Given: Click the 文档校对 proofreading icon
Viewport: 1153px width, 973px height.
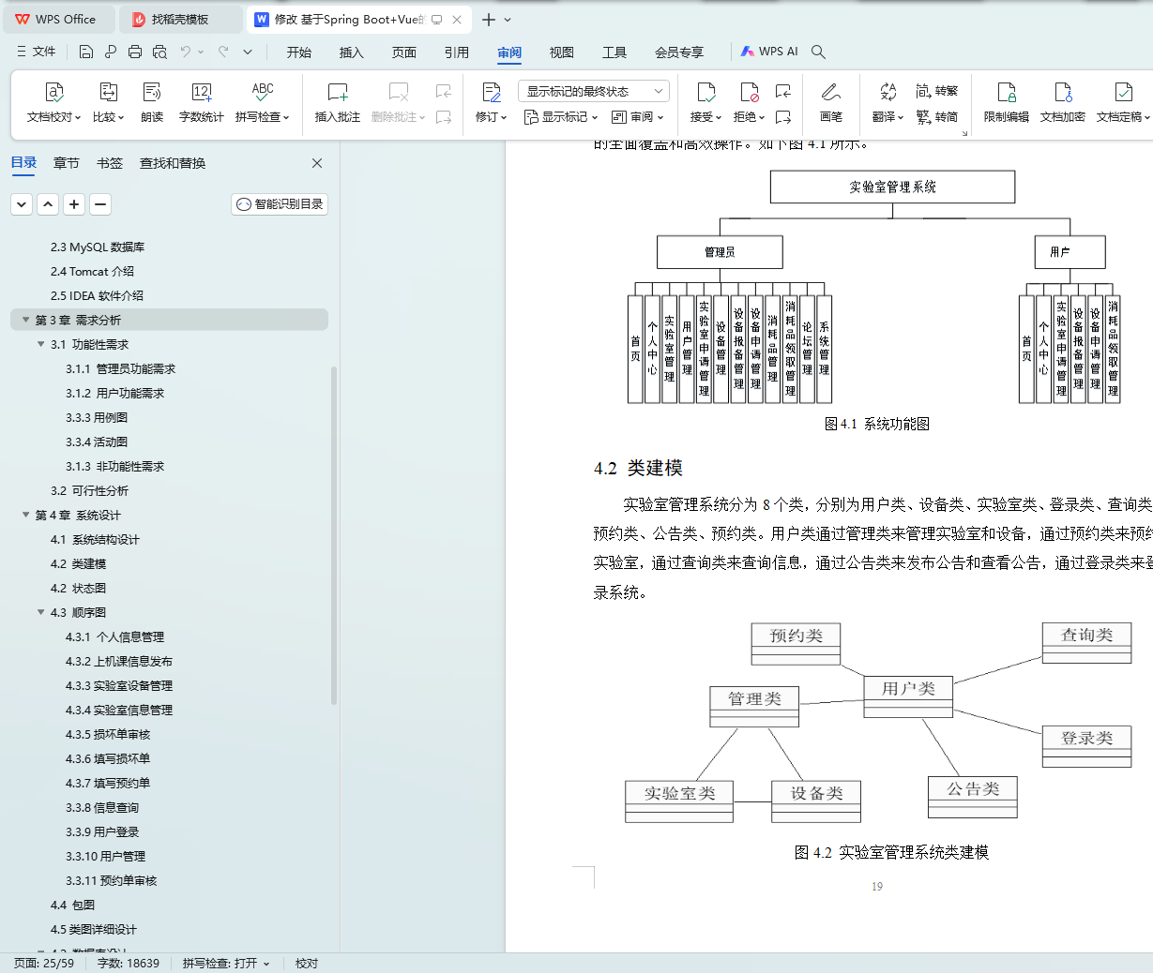Looking at the screenshot, I should (x=53, y=92).
